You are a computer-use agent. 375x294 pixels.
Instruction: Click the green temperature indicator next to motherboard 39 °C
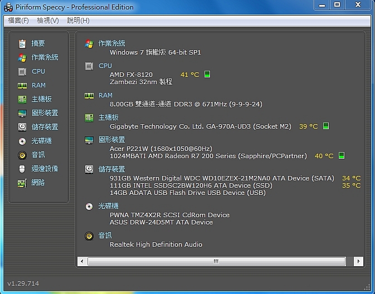[326, 126]
